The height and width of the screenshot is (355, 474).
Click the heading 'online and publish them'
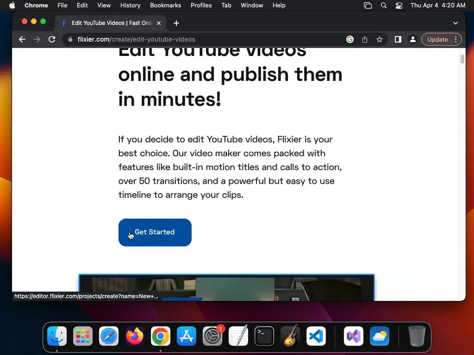[x=230, y=74]
